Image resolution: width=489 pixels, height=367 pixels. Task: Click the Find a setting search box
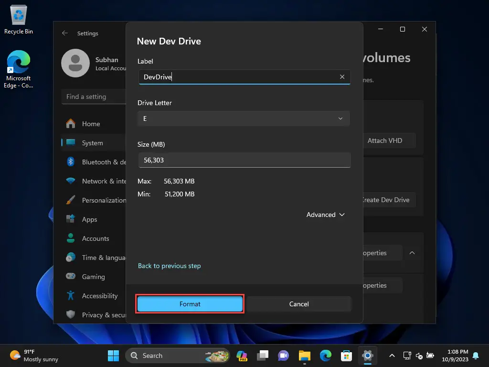(94, 97)
